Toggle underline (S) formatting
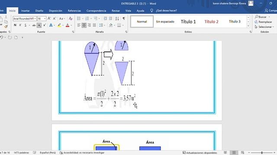Image resolution: width=277 pixels, height=155 pixels. pos(26,25)
